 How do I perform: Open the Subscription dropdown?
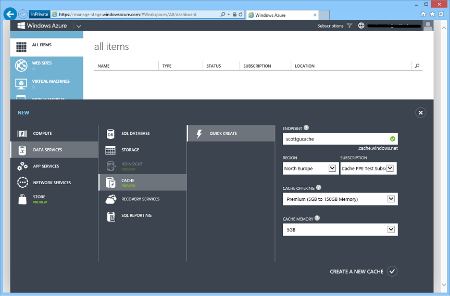(x=369, y=169)
